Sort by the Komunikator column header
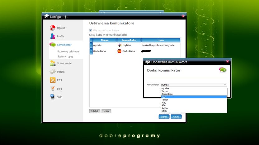The image size is (259, 145). (129, 40)
